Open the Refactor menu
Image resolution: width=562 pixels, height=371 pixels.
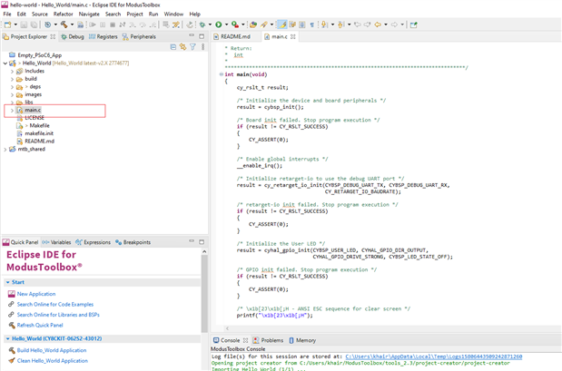63,14
